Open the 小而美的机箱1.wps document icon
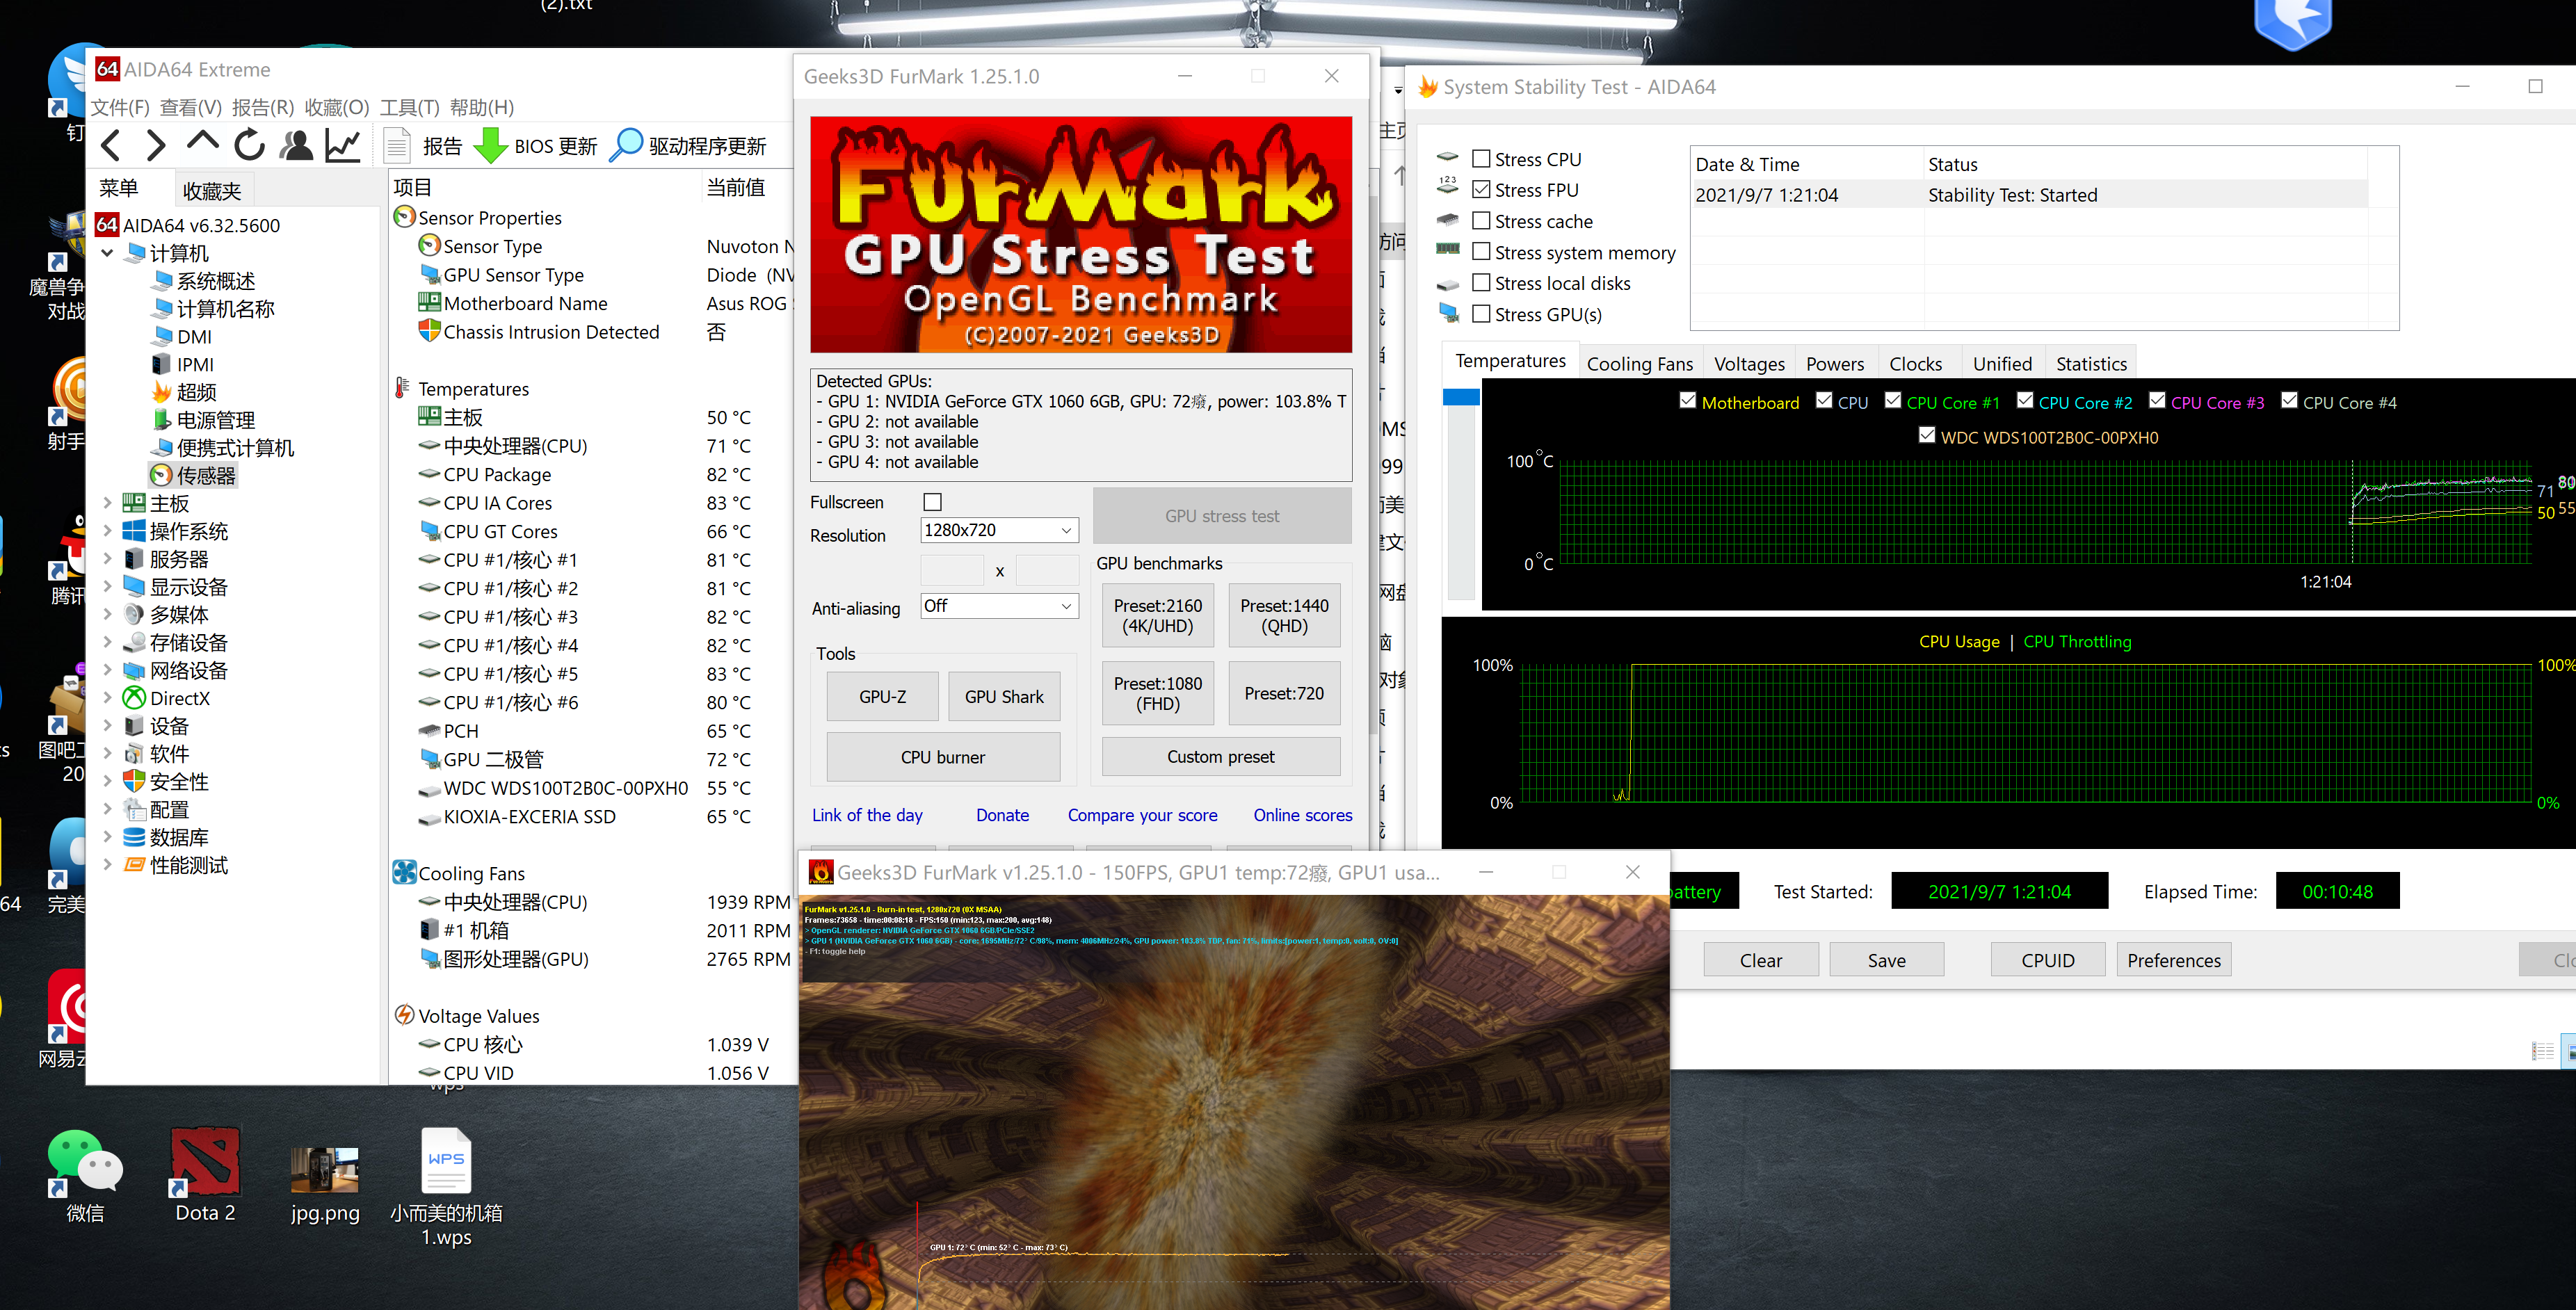 click(446, 1161)
